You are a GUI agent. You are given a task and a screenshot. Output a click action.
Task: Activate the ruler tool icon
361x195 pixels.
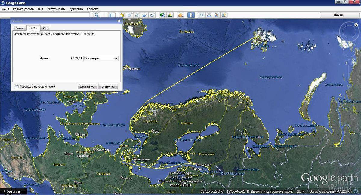(x=191, y=15)
